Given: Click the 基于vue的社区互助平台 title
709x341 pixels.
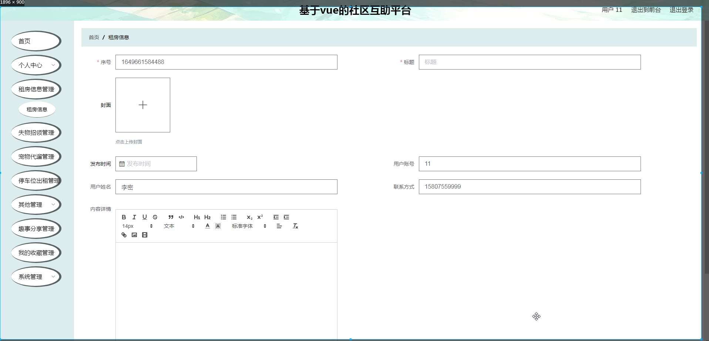Looking at the screenshot, I should pyautogui.click(x=355, y=10).
